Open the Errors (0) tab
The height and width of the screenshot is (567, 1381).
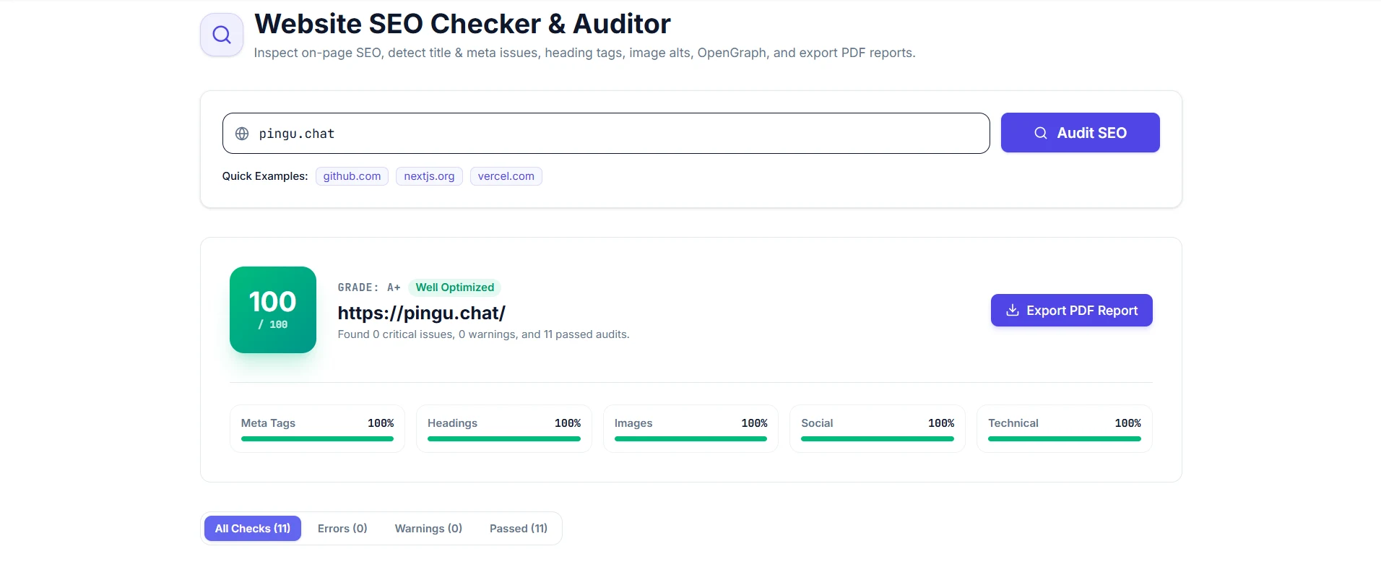[x=342, y=529]
